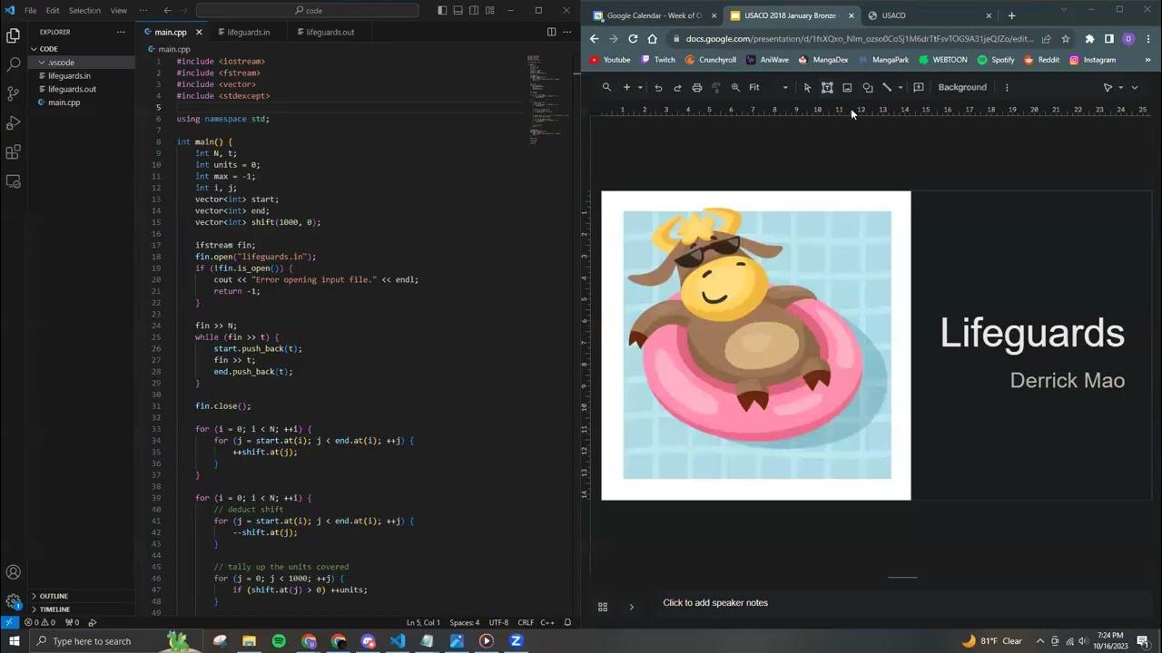The height and width of the screenshot is (653, 1162).
Task: Click the Chrome Home button
Action: point(652,39)
